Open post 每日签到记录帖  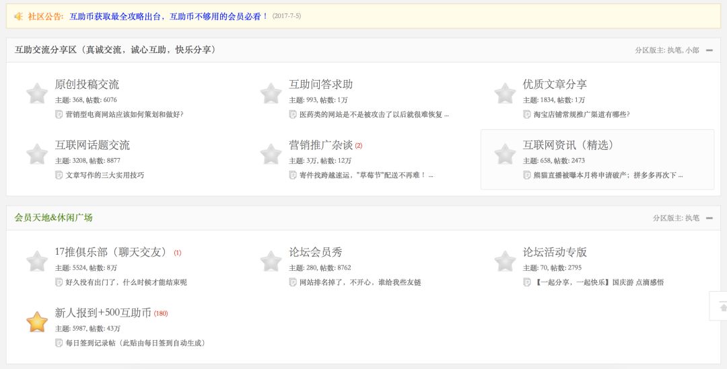pyautogui.click(x=135, y=343)
